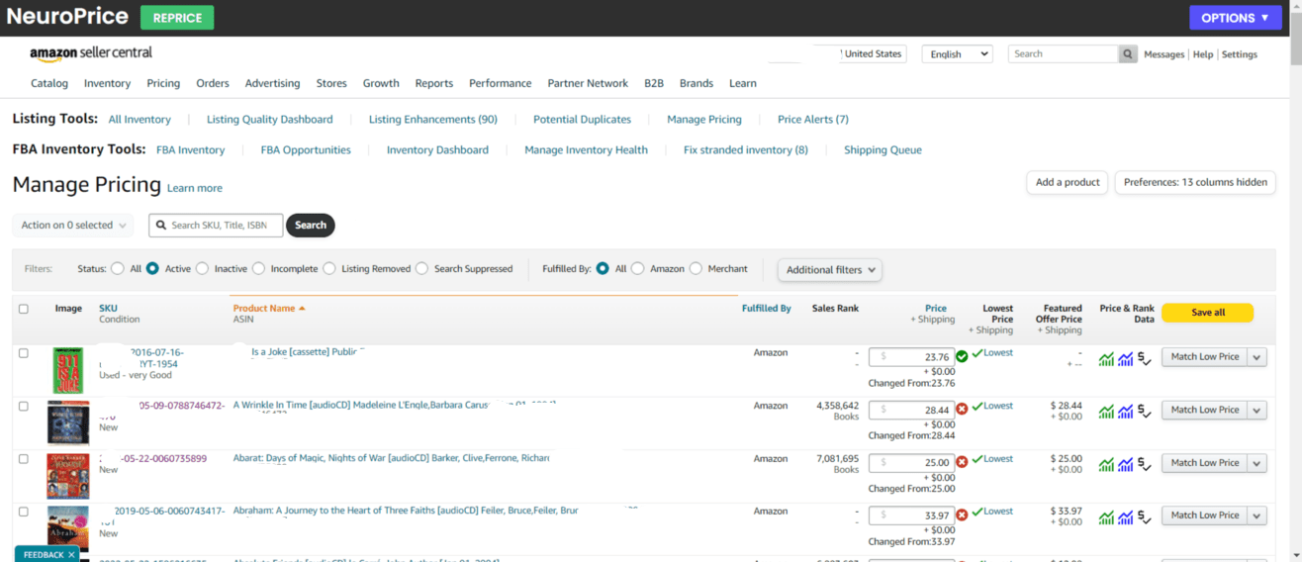
Task: Open the Inventory menu
Action: [x=107, y=84]
